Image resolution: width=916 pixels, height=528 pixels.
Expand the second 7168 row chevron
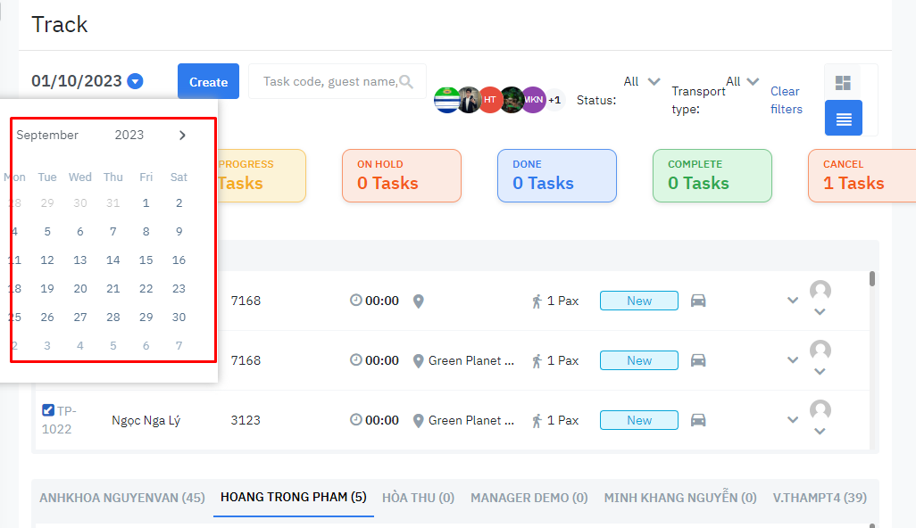tap(793, 360)
